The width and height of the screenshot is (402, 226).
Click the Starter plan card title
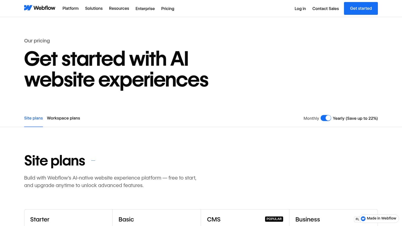tap(40, 219)
